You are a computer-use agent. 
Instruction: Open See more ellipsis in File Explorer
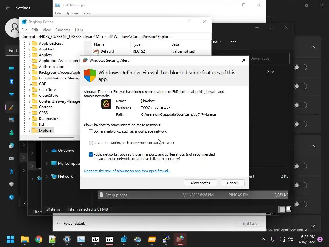tap(233, 41)
